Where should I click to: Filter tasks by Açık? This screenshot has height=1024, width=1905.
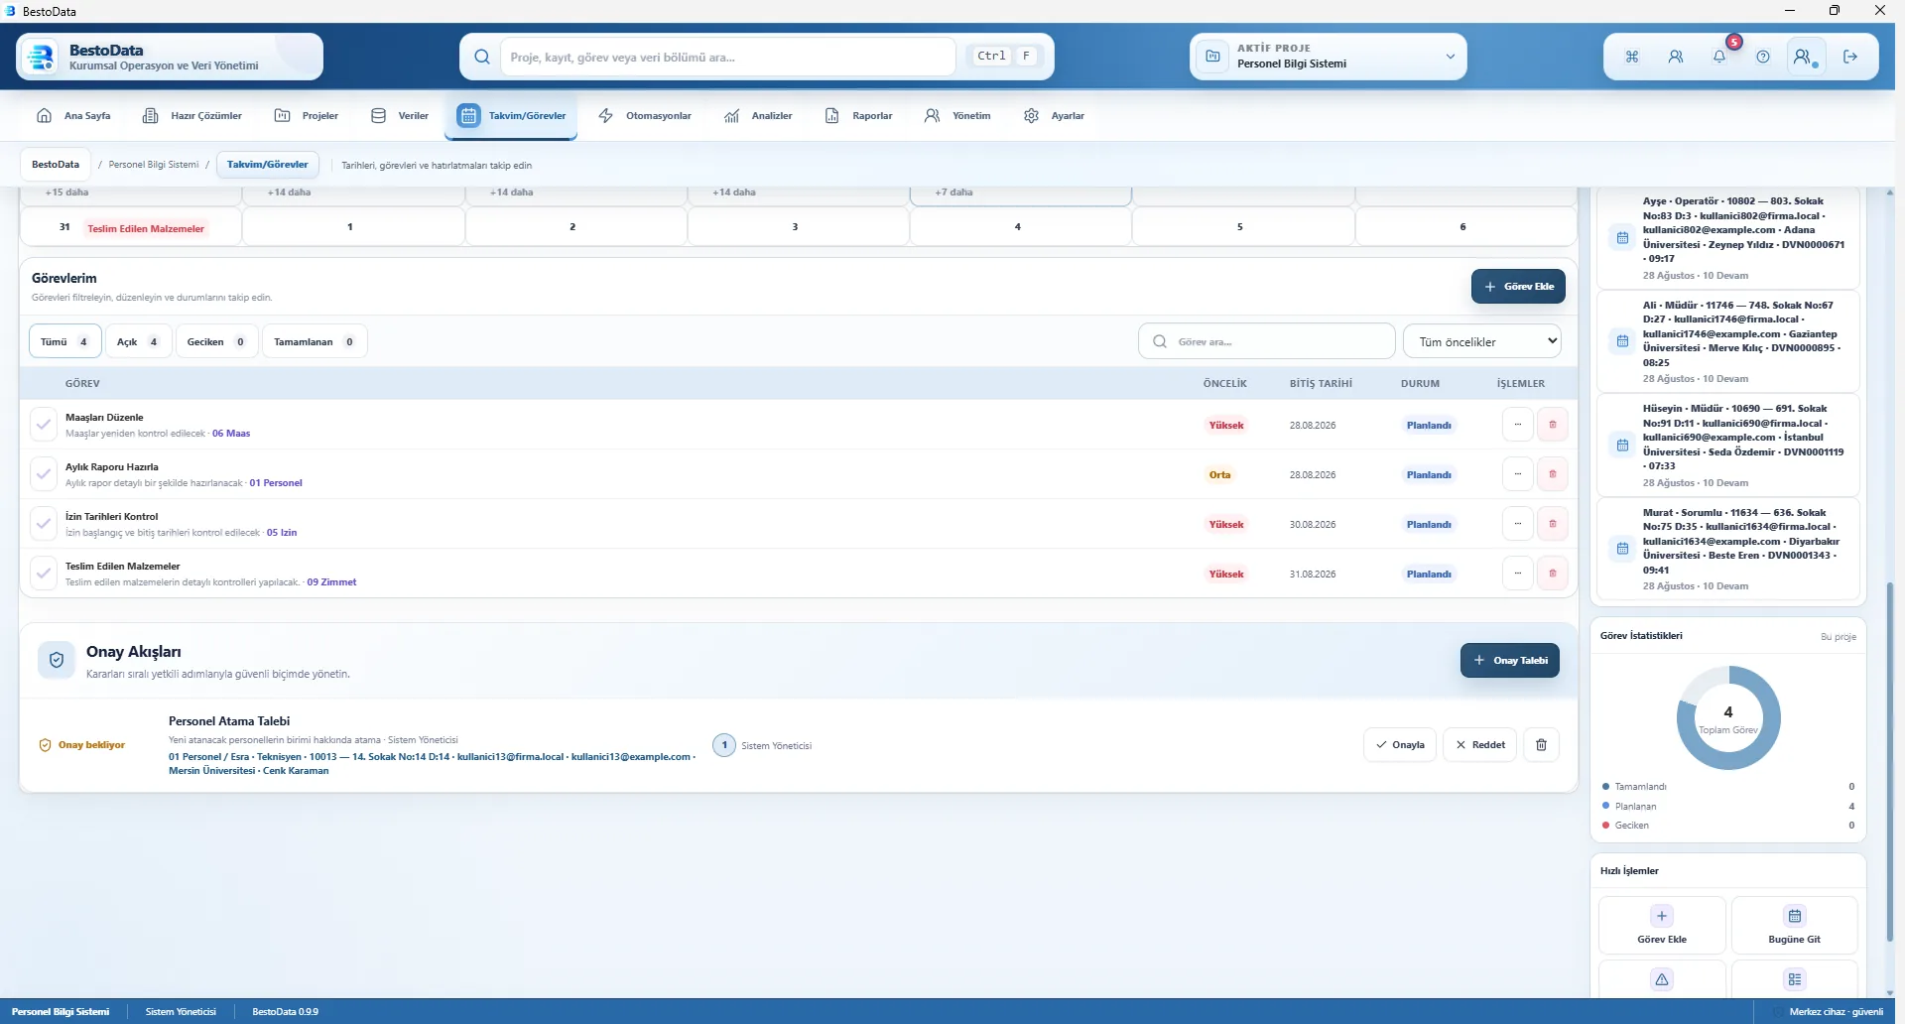point(138,341)
